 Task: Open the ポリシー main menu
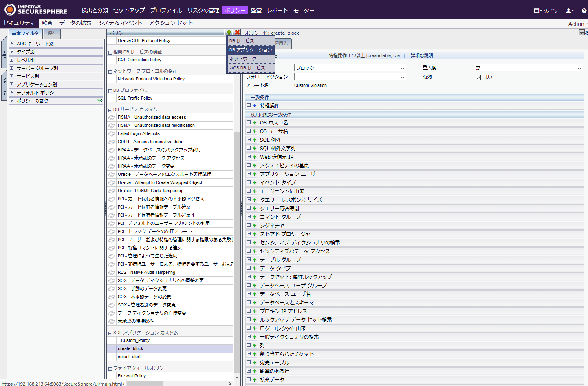click(235, 10)
